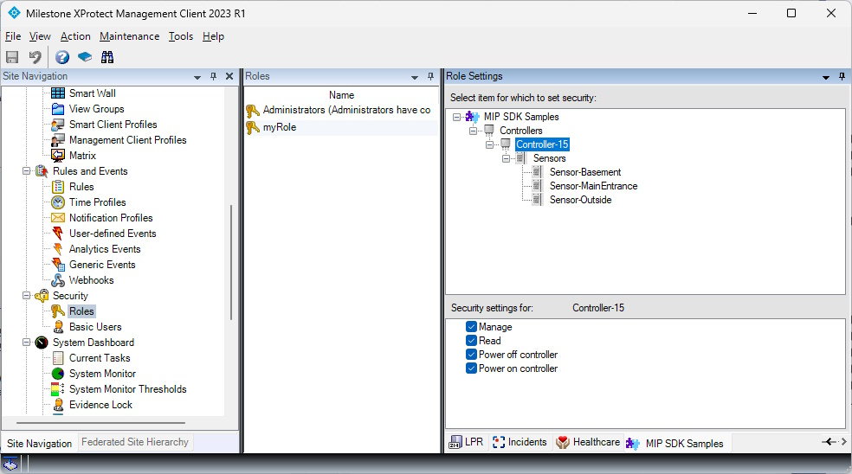
Task: Select Sensor-MainEntrance in the tree
Action: tap(593, 186)
